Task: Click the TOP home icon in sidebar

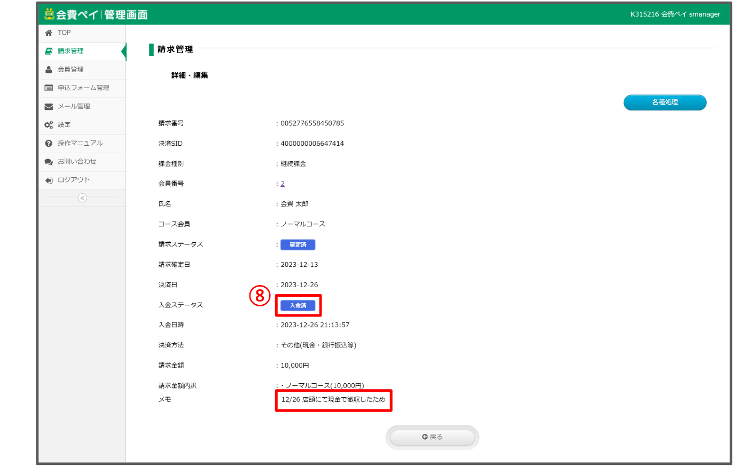Action: tap(49, 33)
